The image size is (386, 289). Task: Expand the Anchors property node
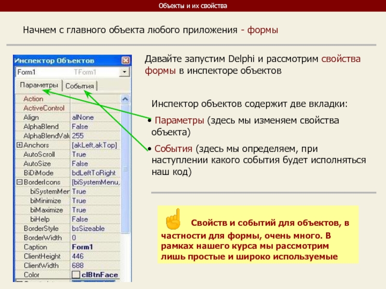pos(19,145)
